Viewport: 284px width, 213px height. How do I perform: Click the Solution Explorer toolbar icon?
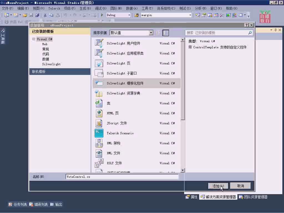click(x=197, y=15)
